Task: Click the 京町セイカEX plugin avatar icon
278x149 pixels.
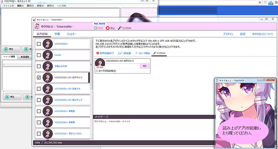Action: pos(48,134)
